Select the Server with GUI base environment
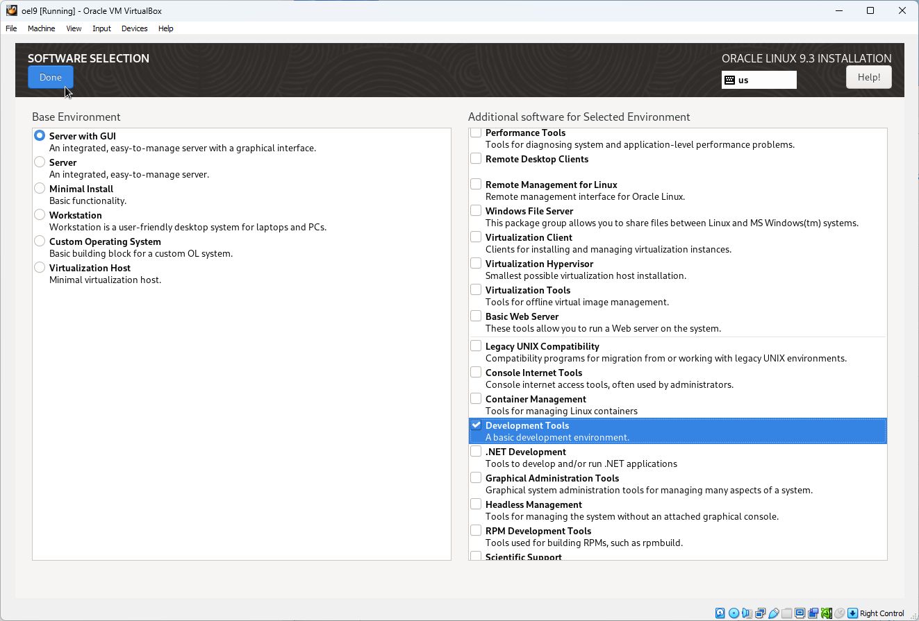Screen dimensions: 919x621 (x=40, y=136)
